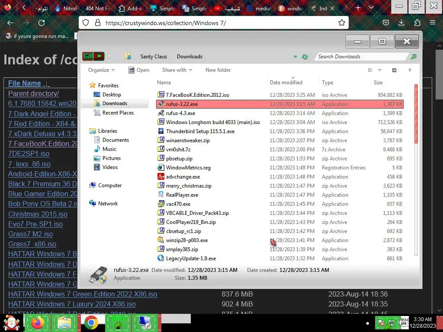Open the Organize dropdown menu
443x332 pixels.
coord(101,70)
